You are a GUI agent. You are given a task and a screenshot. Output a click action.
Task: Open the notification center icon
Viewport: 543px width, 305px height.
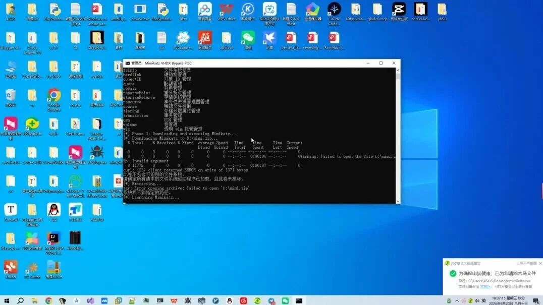[536, 301]
